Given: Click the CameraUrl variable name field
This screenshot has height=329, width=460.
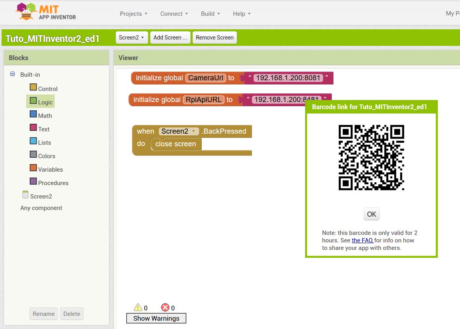Looking at the screenshot, I should [x=206, y=78].
